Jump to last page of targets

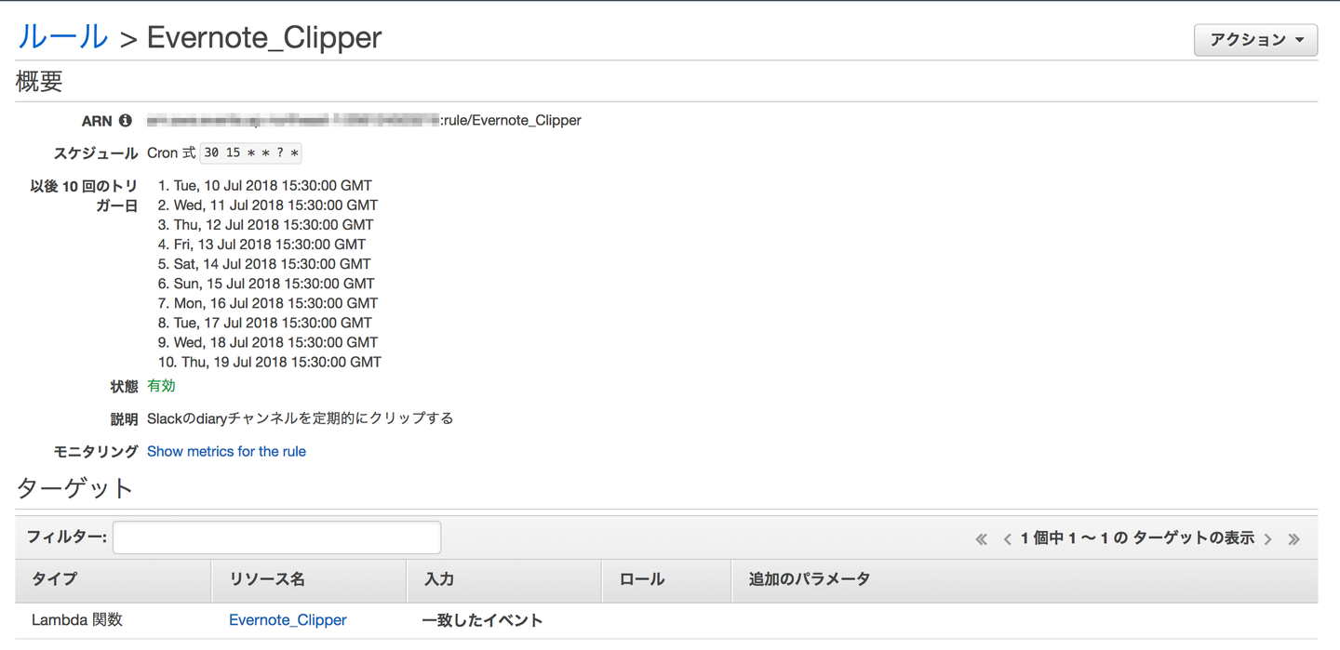point(1293,538)
